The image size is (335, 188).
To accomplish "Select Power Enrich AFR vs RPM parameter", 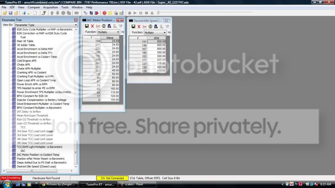I will [32, 84].
